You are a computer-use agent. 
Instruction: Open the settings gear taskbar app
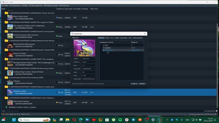click(153, 120)
